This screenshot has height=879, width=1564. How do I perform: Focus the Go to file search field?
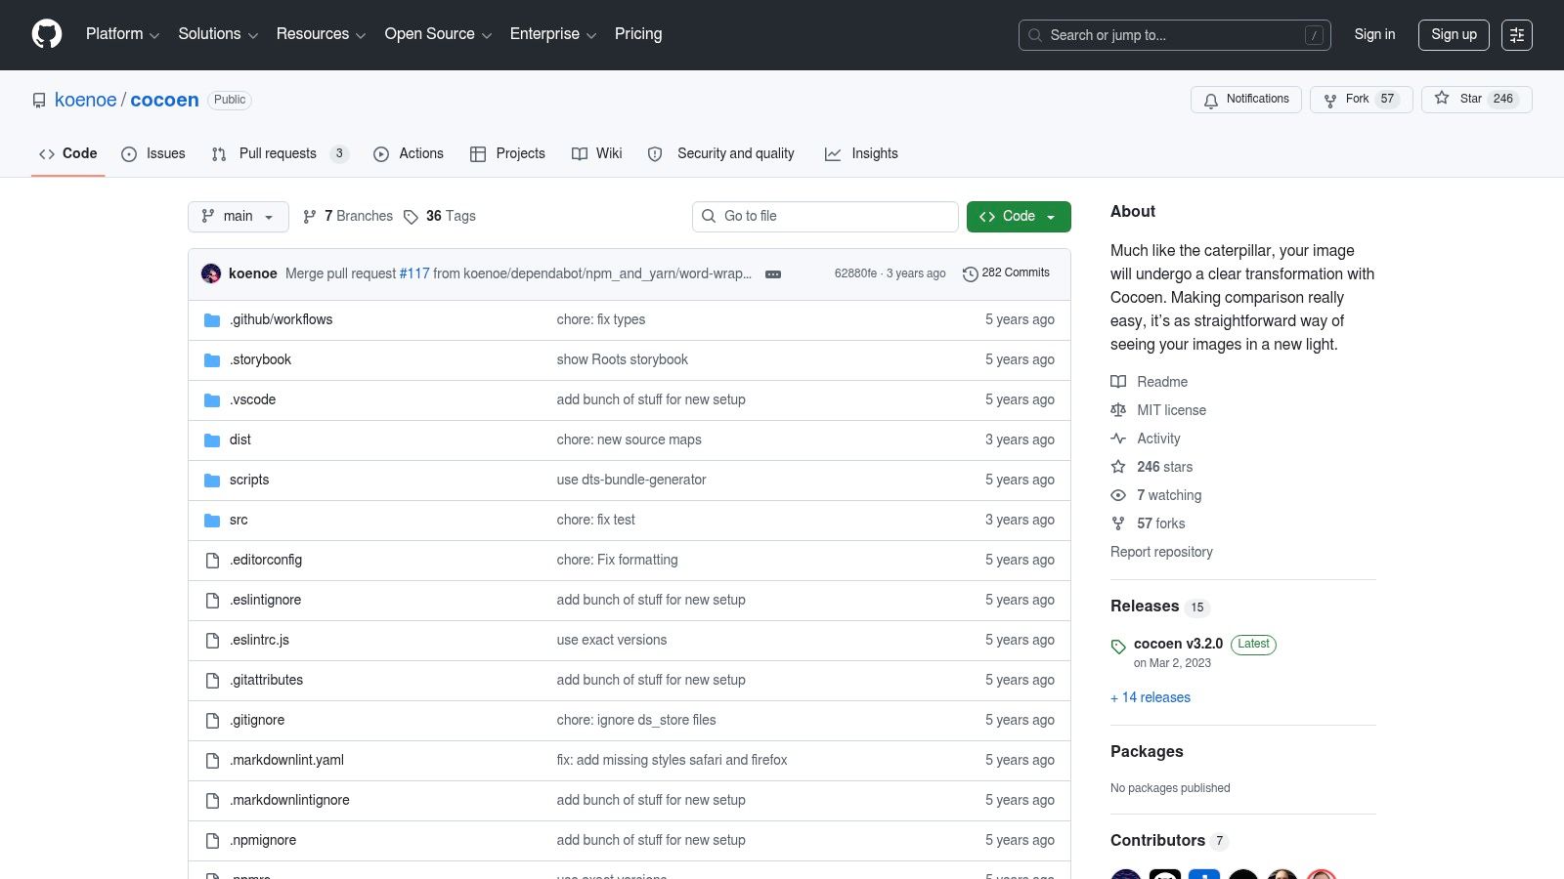[825, 217]
